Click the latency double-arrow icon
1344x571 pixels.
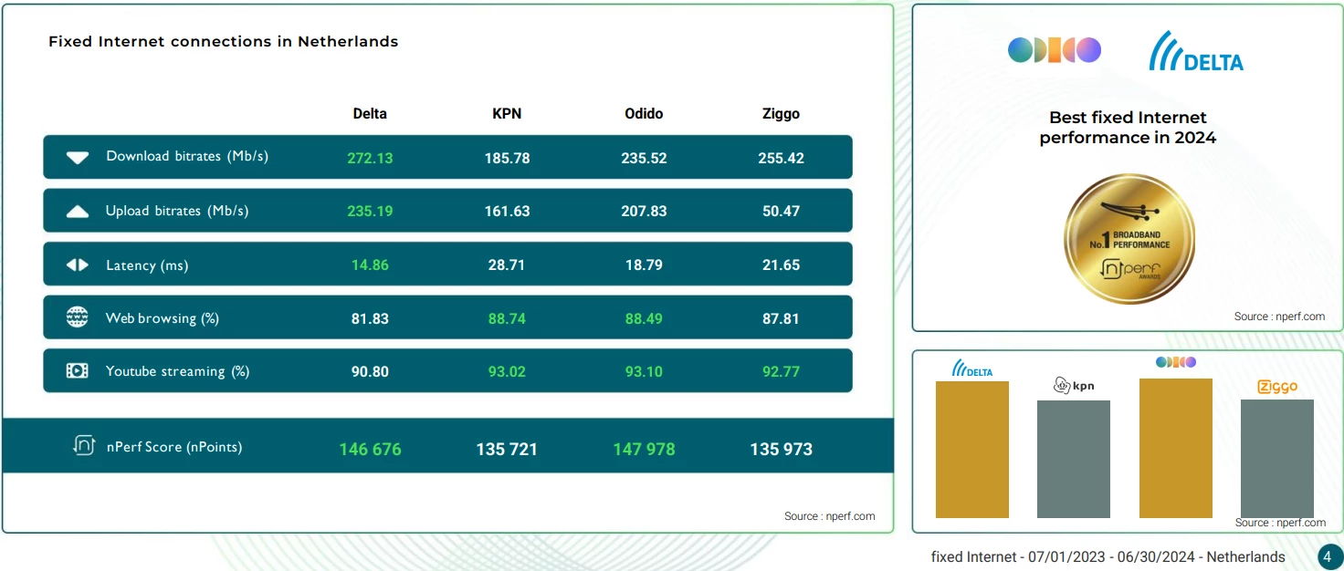[78, 265]
